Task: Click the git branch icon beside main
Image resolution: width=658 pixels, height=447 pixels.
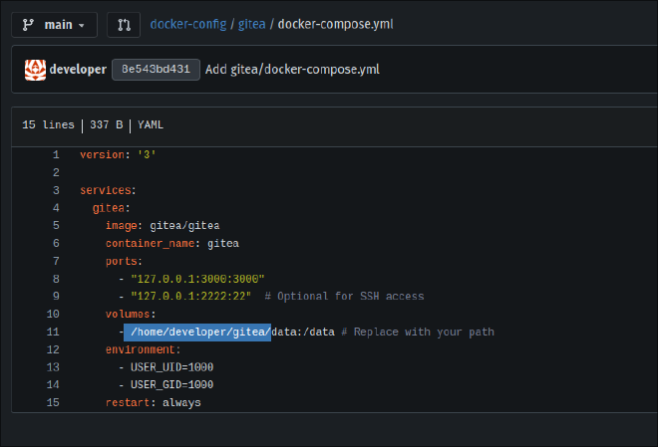Action: pos(28,25)
